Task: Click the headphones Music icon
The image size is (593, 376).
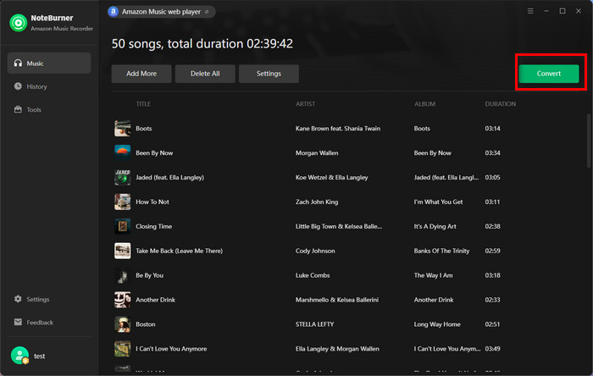Action: 18,64
